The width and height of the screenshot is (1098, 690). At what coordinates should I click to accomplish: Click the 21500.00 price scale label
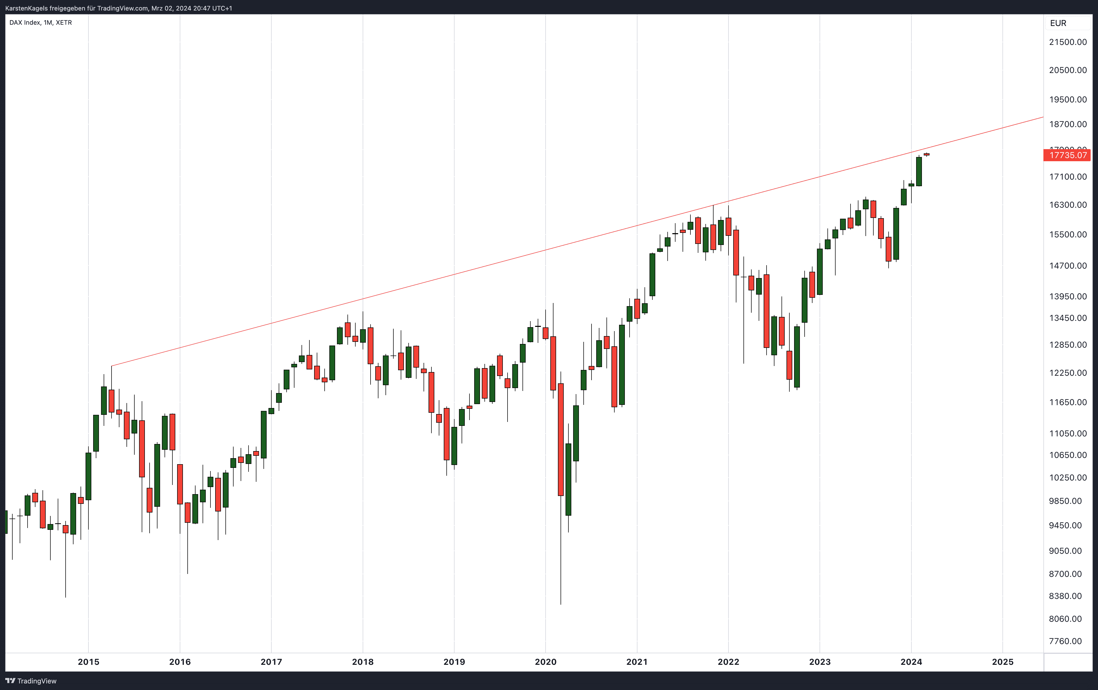click(1068, 42)
